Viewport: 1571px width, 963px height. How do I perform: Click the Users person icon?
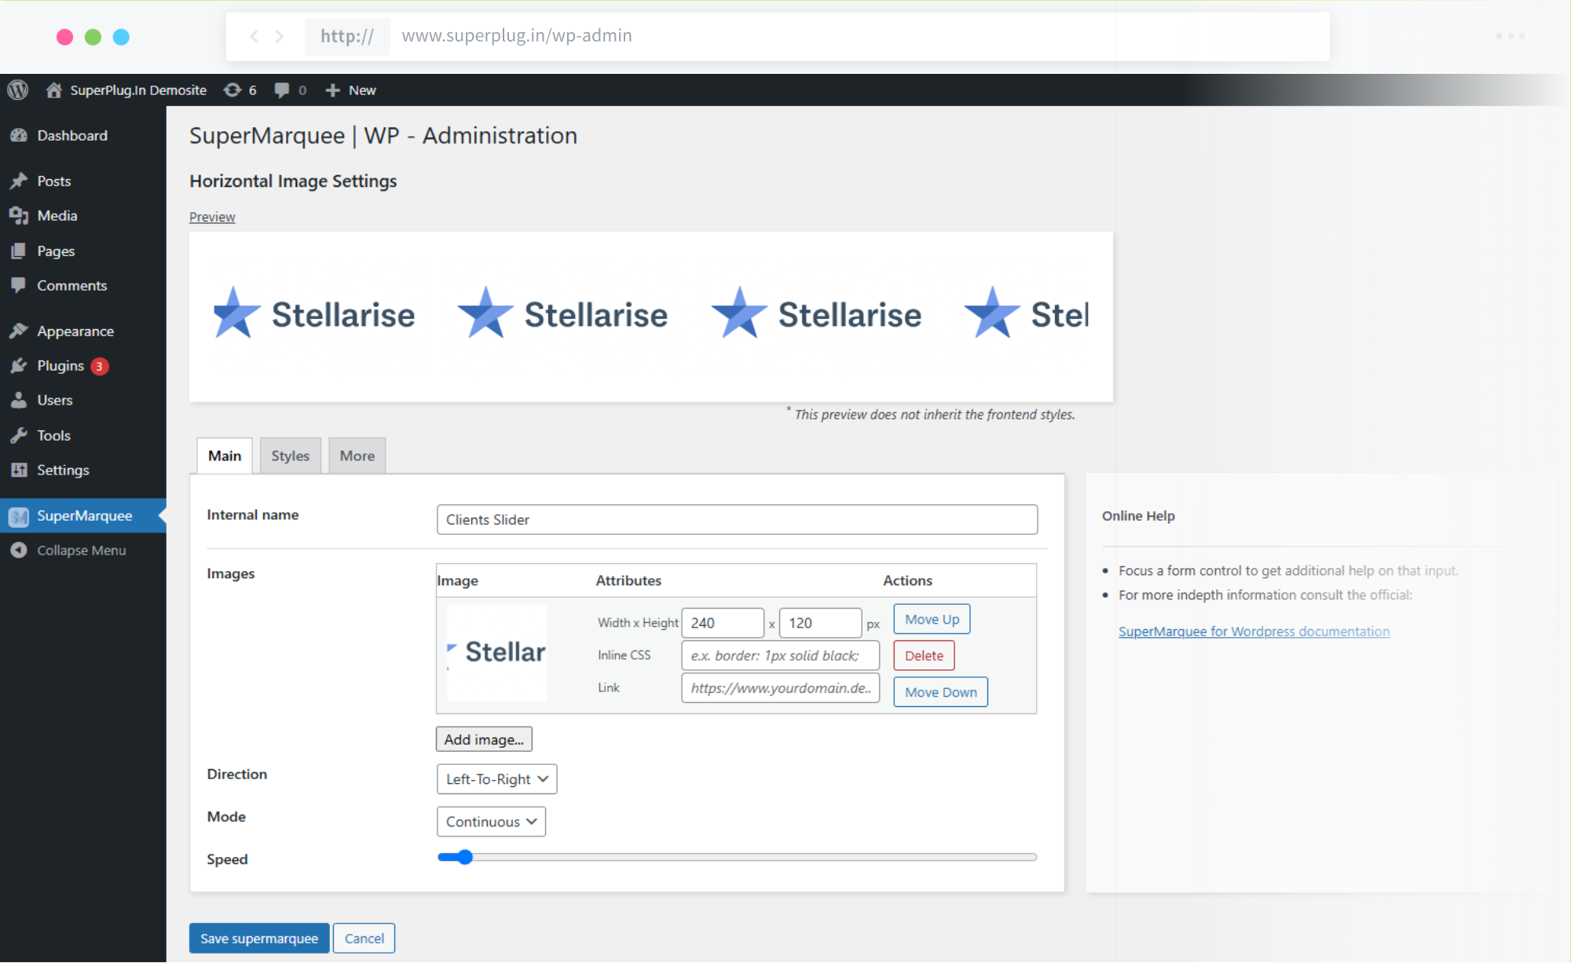[19, 401]
